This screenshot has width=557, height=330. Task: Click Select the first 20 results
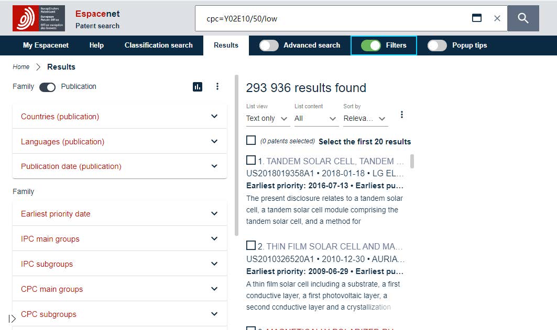tap(364, 142)
